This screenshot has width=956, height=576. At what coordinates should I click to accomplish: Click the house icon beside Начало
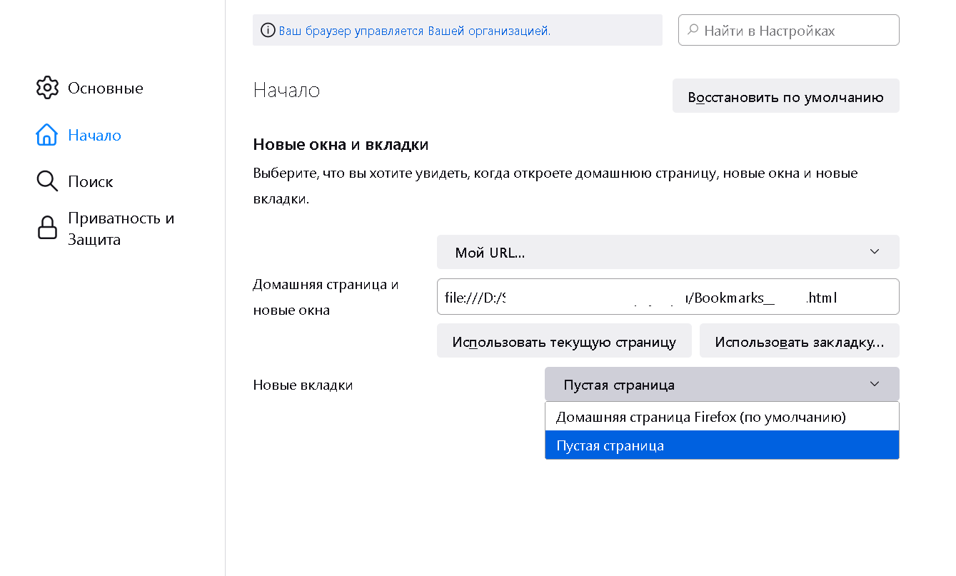tap(47, 135)
